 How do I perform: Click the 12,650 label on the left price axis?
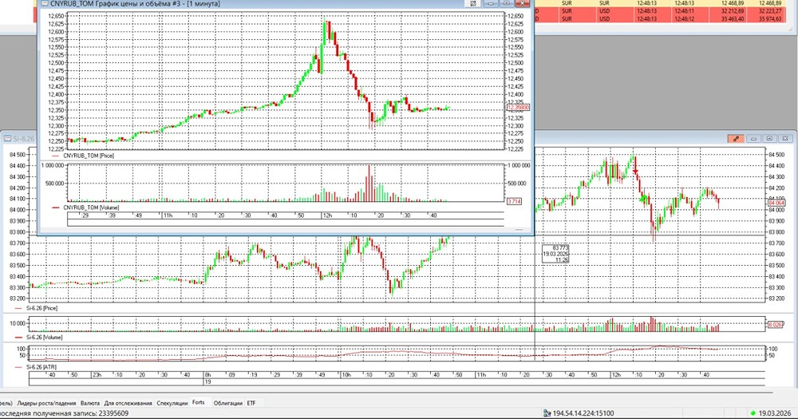[56, 16]
